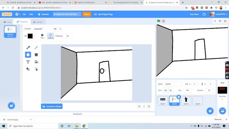229x129 pixels.
Task: Edit the sprite Size field
Action: (x=187, y=90)
